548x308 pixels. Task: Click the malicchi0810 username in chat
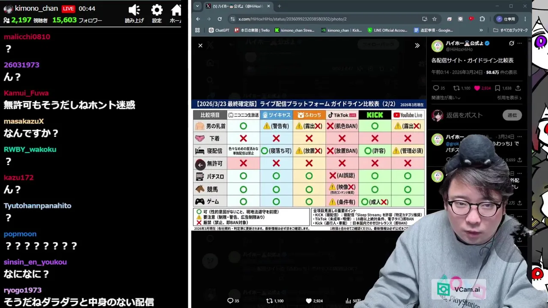click(27, 37)
